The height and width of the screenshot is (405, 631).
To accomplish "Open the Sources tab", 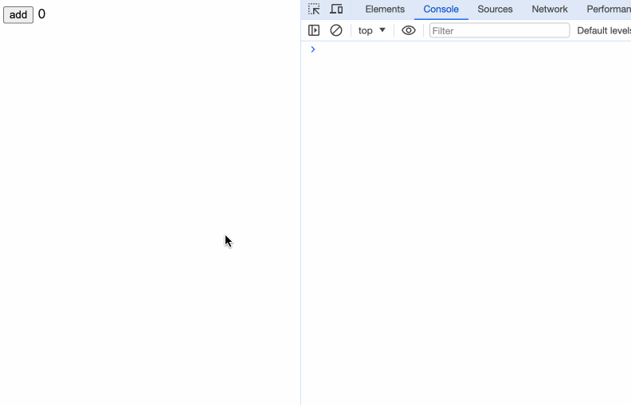I will pyautogui.click(x=495, y=10).
